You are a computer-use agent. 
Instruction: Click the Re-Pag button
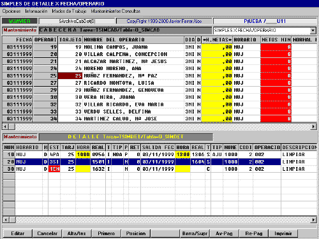[254, 233]
